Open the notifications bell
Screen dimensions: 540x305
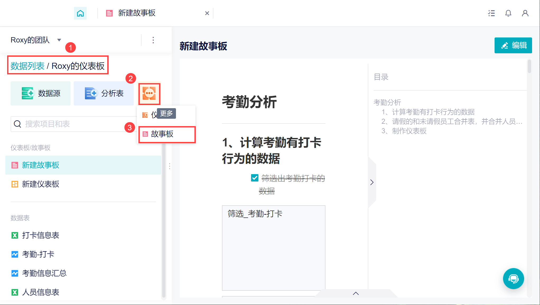click(508, 13)
